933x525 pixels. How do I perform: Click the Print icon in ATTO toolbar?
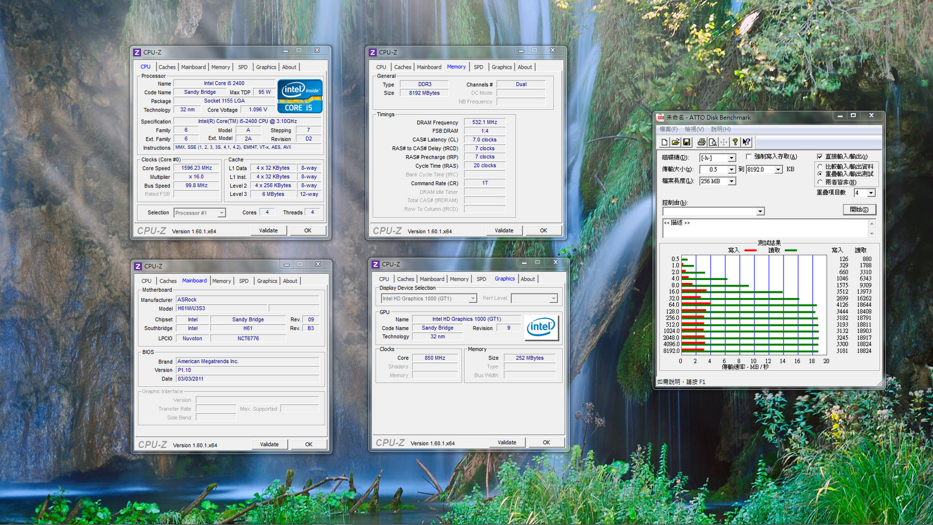pyautogui.click(x=701, y=142)
